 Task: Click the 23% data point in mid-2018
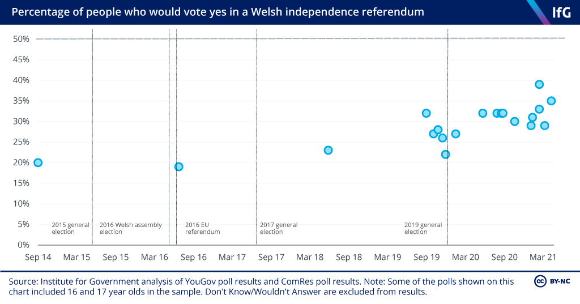[328, 150]
